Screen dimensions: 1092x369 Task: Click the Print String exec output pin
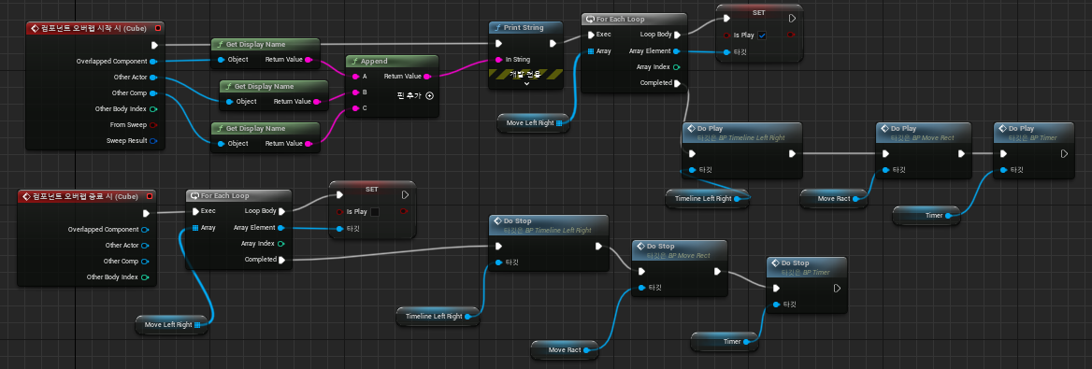(553, 43)
